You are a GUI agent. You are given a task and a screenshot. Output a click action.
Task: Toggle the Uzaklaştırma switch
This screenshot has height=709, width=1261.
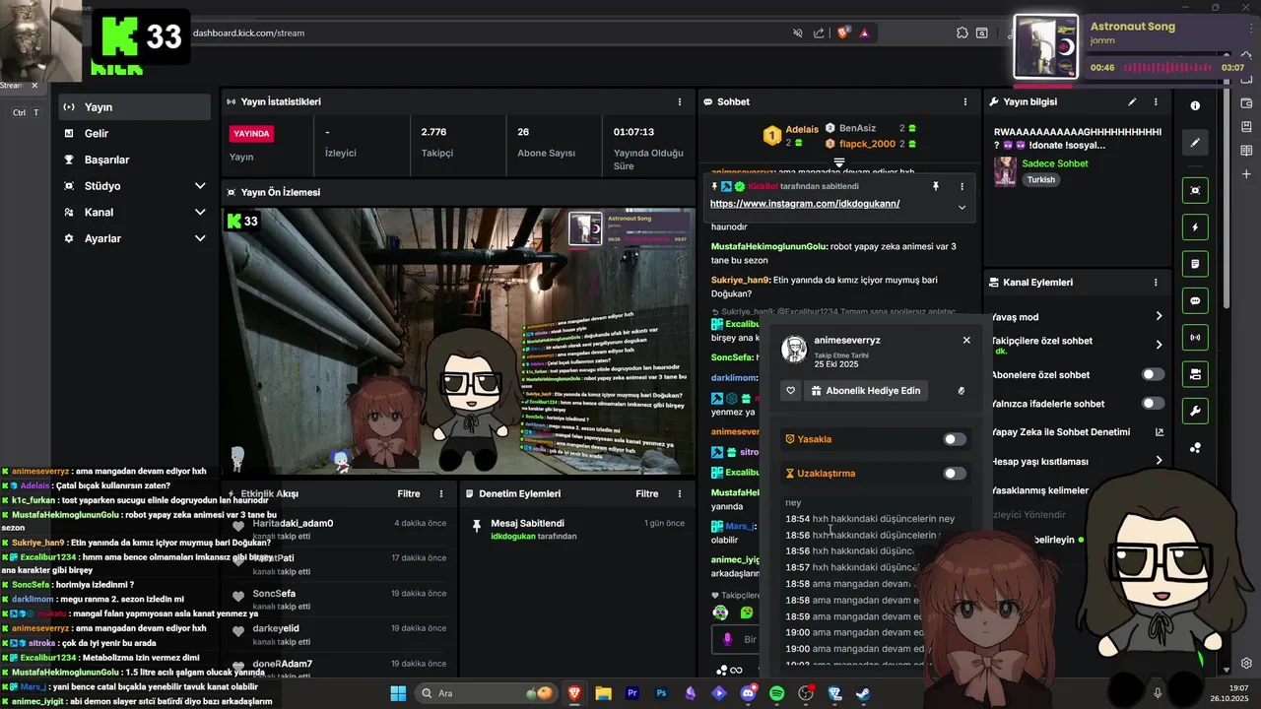(955, 474)
